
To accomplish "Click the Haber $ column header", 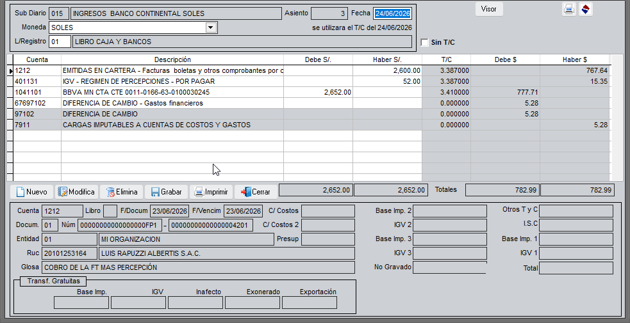I will [x=575, y=59].
